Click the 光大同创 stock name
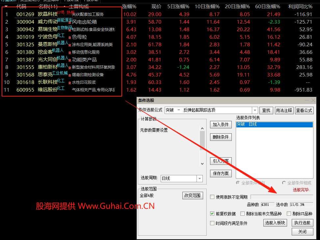This screenshot has width=320, height=240. (x=48, y=59)
